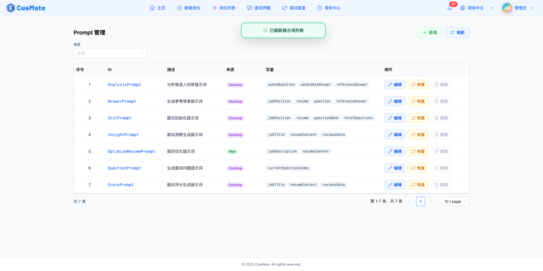Restore the InitPrompt to default
The width and height of the screenshot is (543, 271).
418,118
